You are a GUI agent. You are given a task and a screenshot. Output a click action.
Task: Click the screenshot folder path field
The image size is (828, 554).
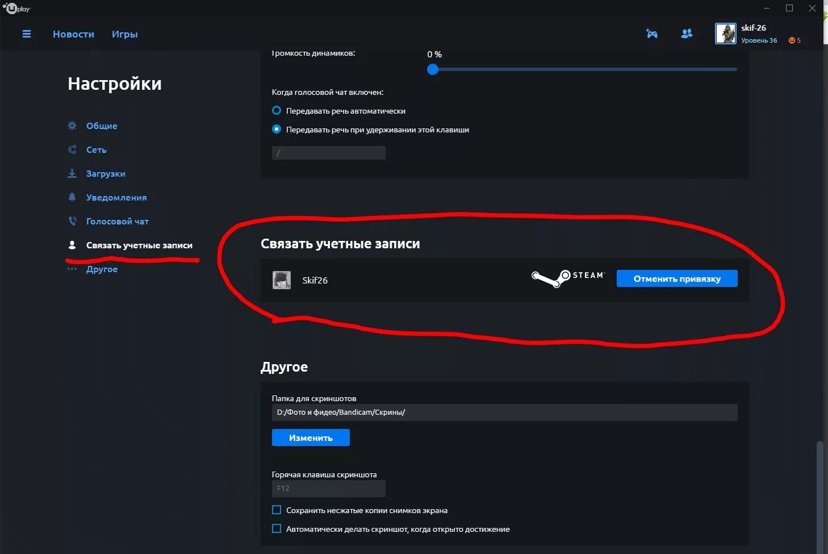click(505, 413)
